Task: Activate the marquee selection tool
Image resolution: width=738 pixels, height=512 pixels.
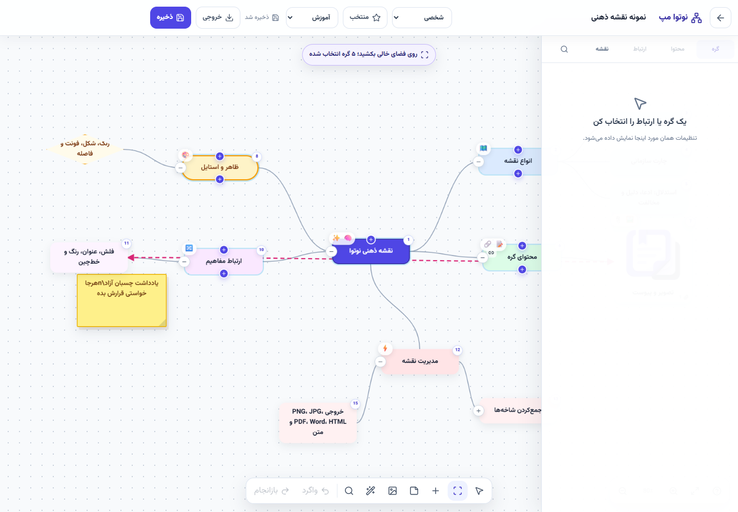Action: (x=458, y=491)
